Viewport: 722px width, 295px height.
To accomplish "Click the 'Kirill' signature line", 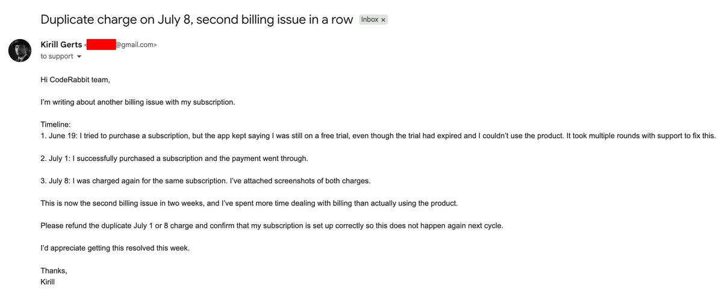I will tap(48, 282).
